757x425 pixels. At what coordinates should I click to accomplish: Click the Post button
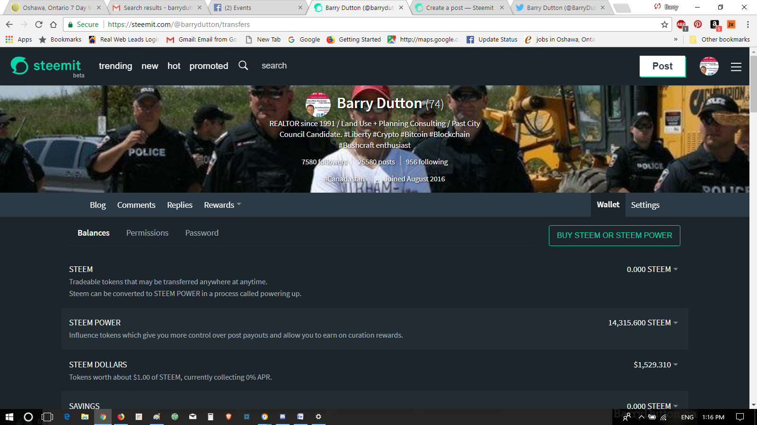point(662,66)
